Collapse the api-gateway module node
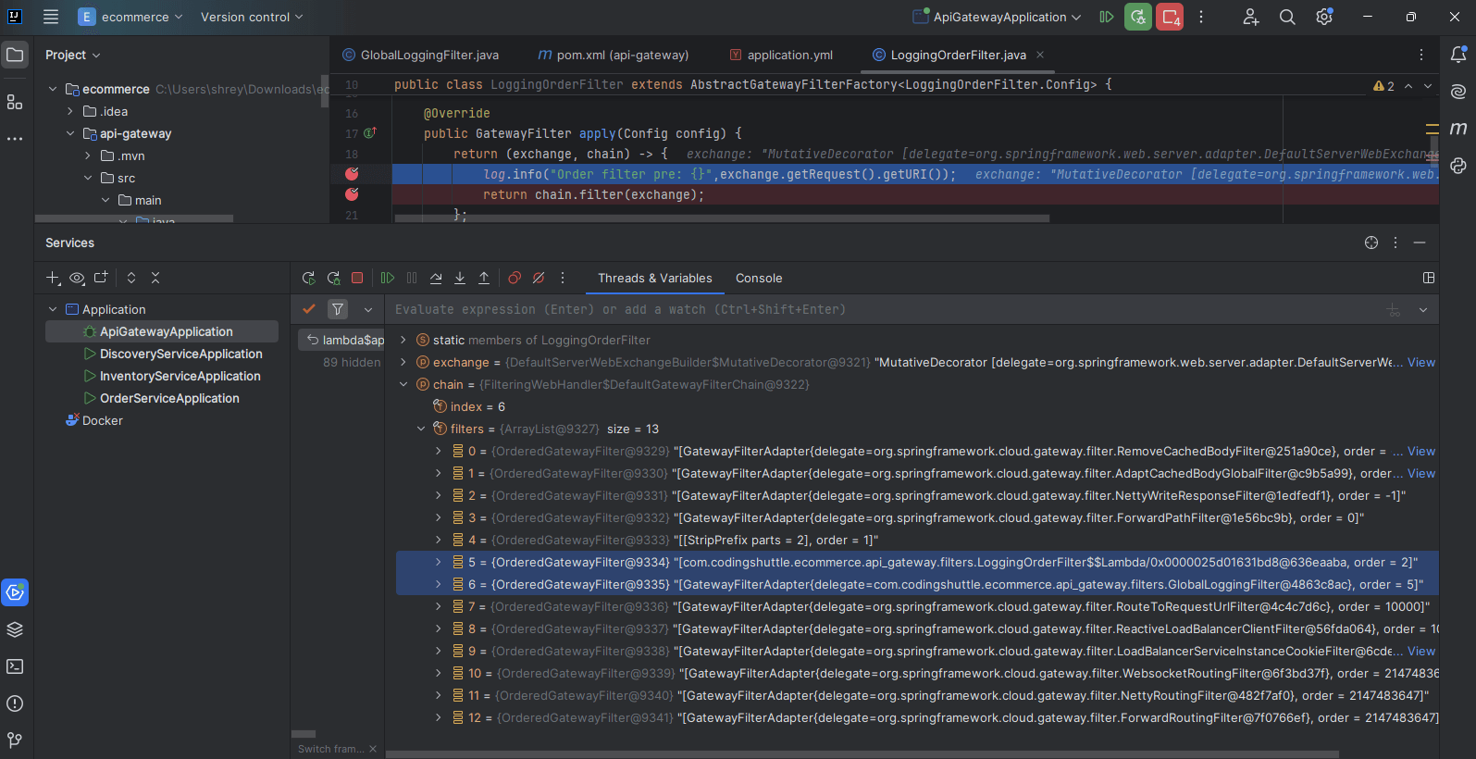 point(69,133)
